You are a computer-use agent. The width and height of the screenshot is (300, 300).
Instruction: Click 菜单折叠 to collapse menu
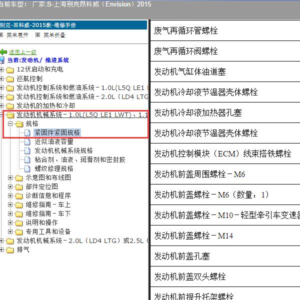54,35
